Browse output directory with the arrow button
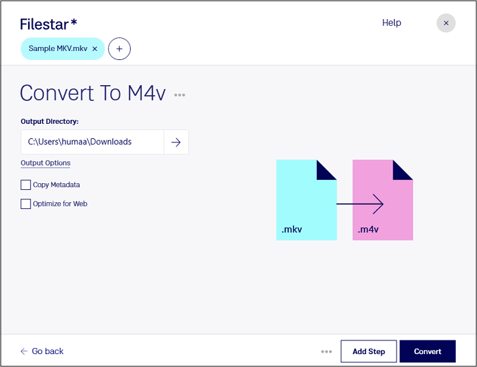The image size is (477, 367). (x=176, y=142)
